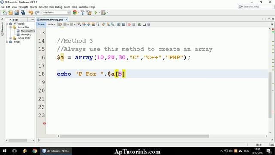The width and height of the screenshot is (275, 155).
Task: Click the Find Next Occurrence icon
Action: 89,25
